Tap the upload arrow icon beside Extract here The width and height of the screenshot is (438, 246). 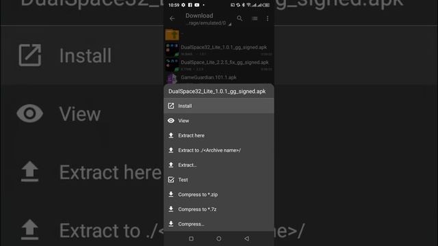coord(171,135)
